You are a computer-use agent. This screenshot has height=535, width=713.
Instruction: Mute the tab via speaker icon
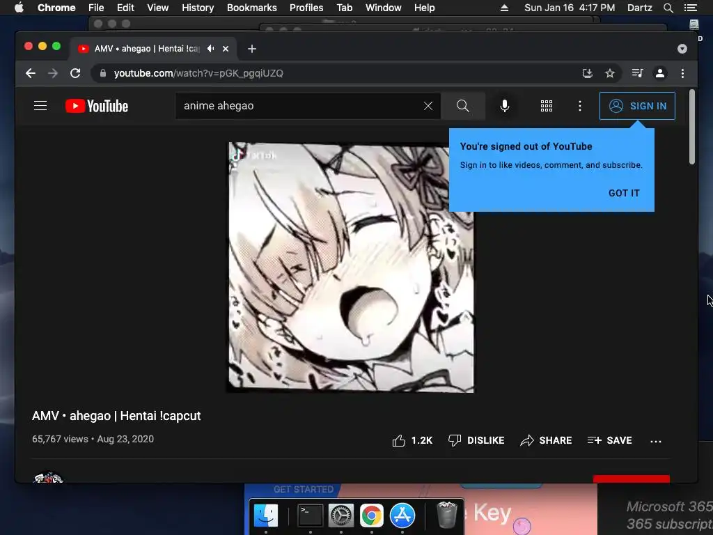pos(210,48)
